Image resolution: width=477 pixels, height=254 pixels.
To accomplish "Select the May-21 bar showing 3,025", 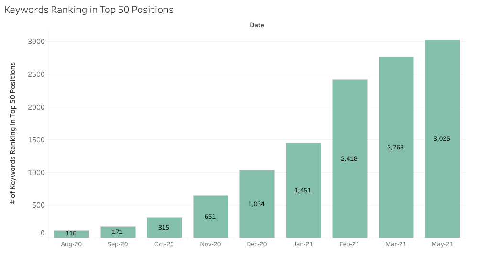I will coord(442,138).
